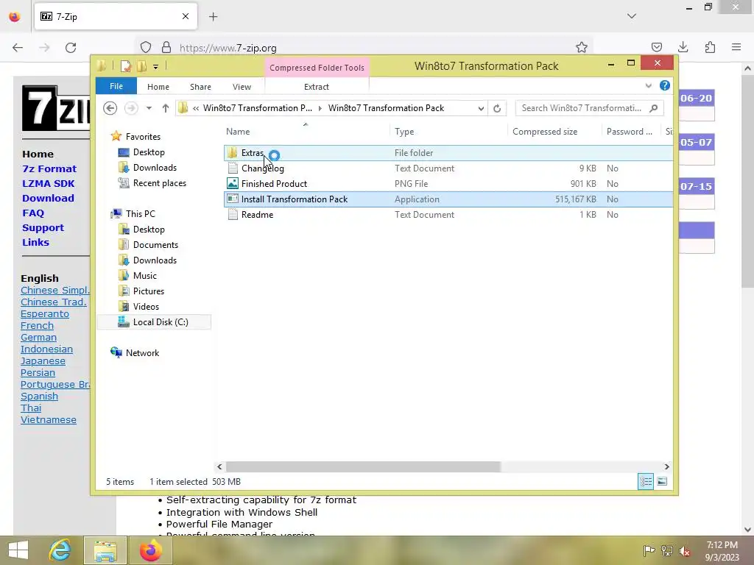Viewport: 754px width, 565px height.
Task: List all Firefox tabs dropdown
Action: tap(631, 16)
